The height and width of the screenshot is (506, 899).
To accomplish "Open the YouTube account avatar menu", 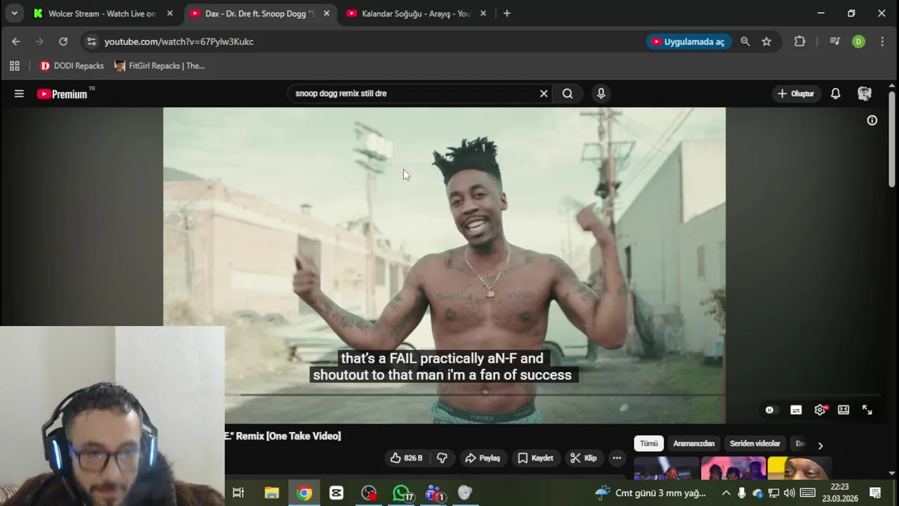I will (x=865, y=93).
